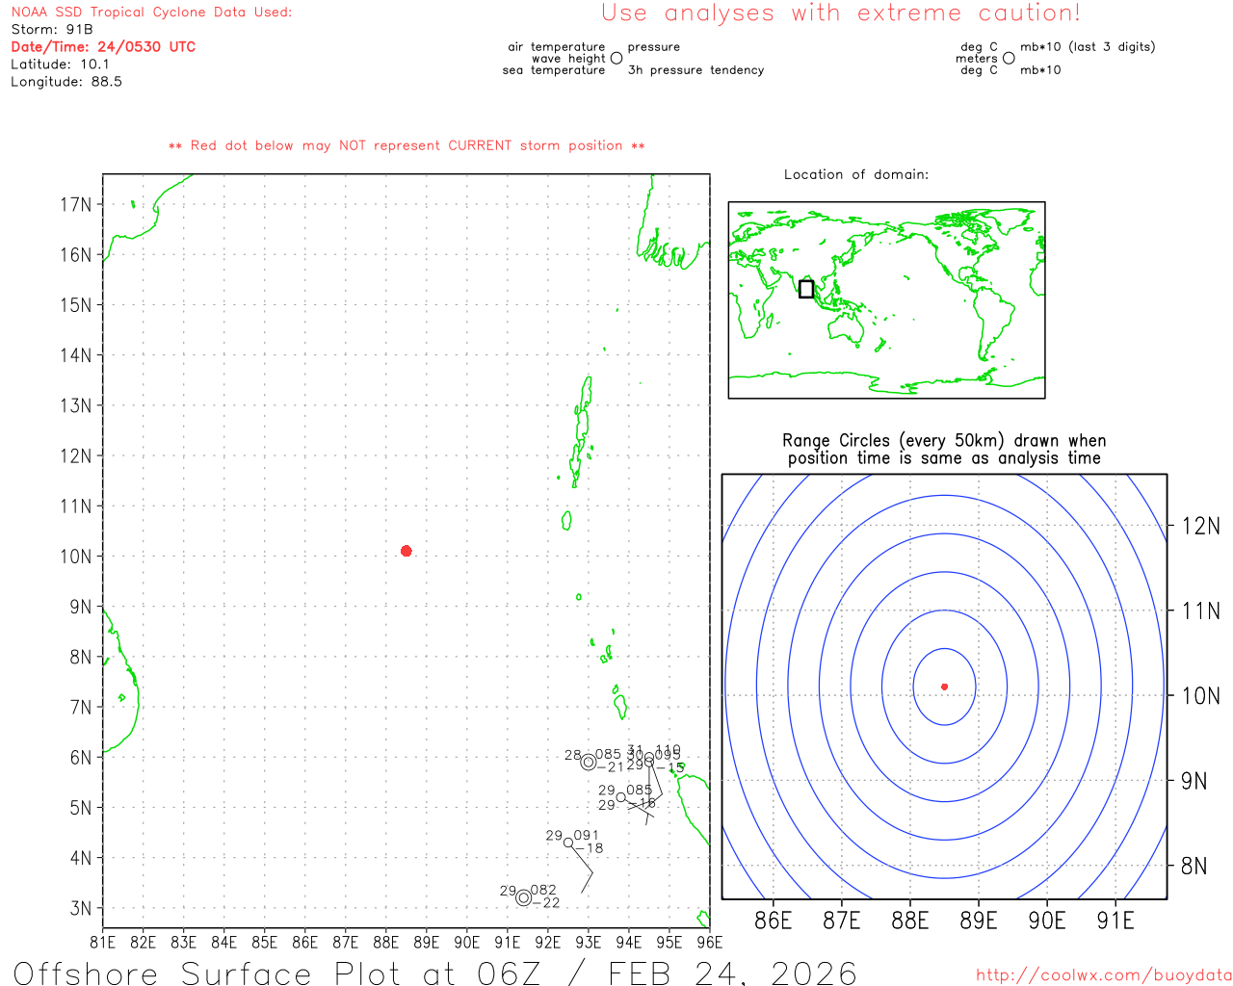Viewport: 1233px width, 986px height.
Task: Click the 'Latitude: 10.1' text
Action: click(60, 65)
